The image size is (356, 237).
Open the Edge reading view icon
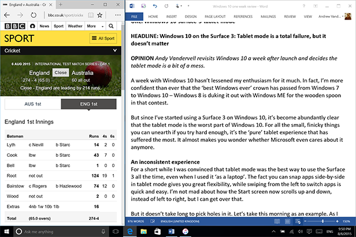point(91,15)
